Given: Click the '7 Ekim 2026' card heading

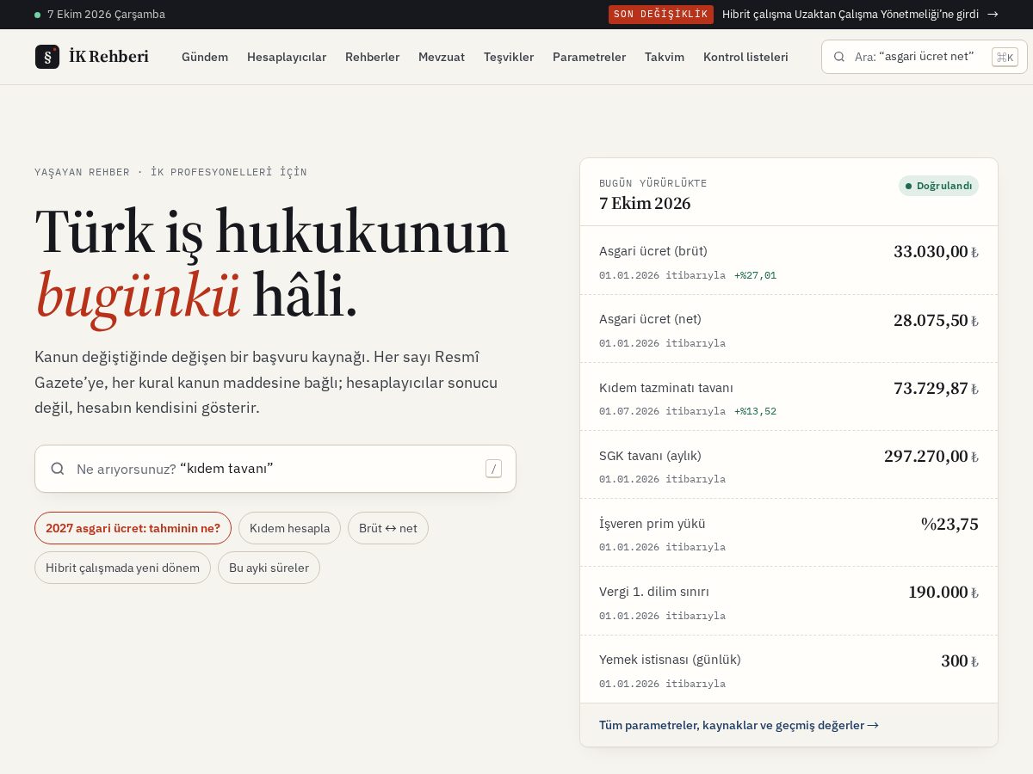Looking at the screenshot, I should (645, 204).
